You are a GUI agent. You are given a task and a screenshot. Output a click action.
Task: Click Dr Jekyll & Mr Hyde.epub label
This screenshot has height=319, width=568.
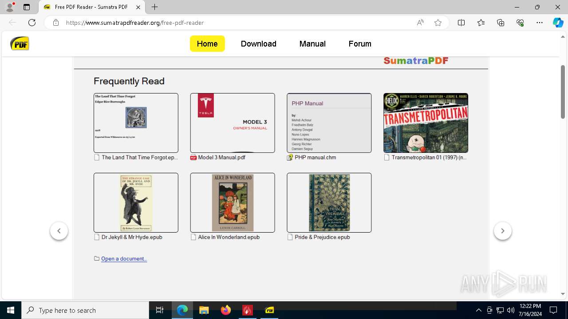click(x=132, y=237)
